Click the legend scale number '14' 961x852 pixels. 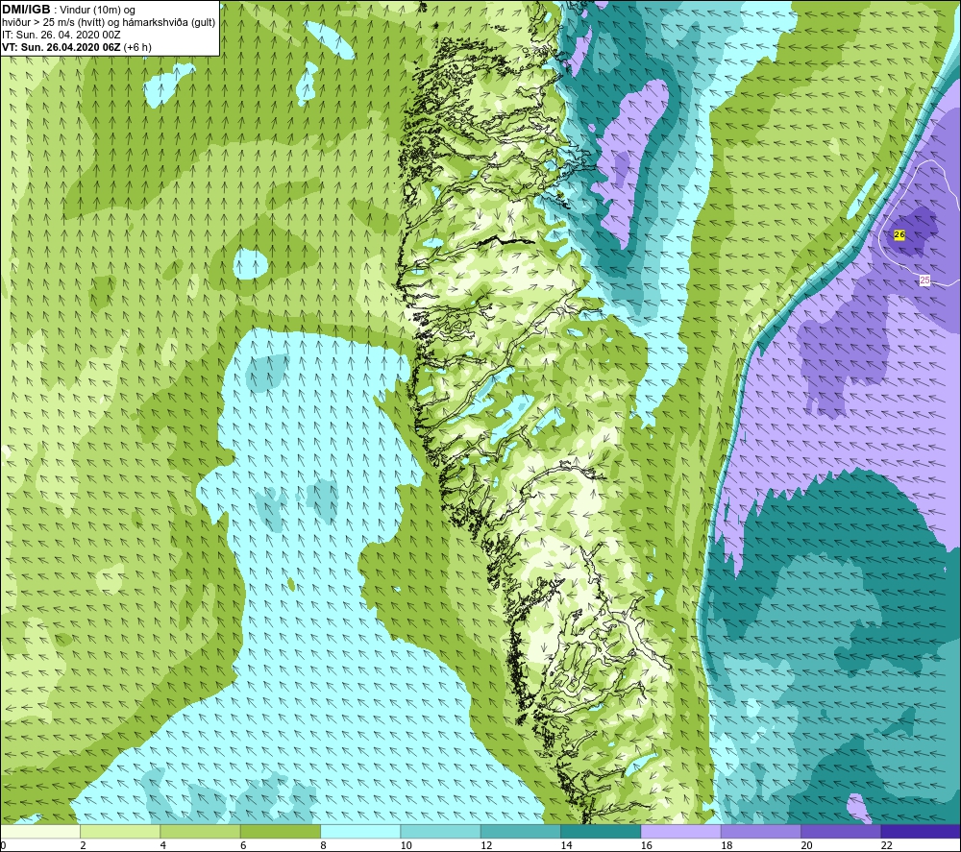coord(566,845)
